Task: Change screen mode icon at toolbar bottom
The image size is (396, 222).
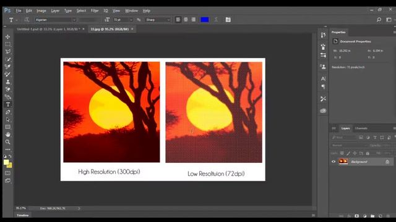Action: click(x=8, y=181)
